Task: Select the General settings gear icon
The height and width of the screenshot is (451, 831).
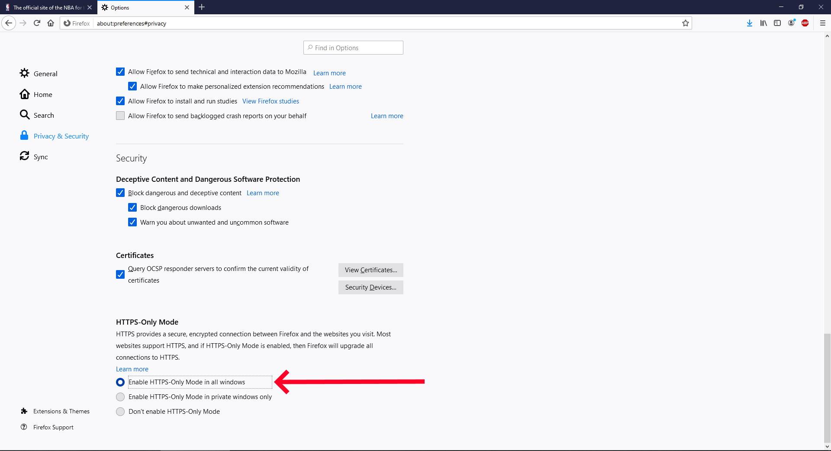Action: [x=25, y=73]
